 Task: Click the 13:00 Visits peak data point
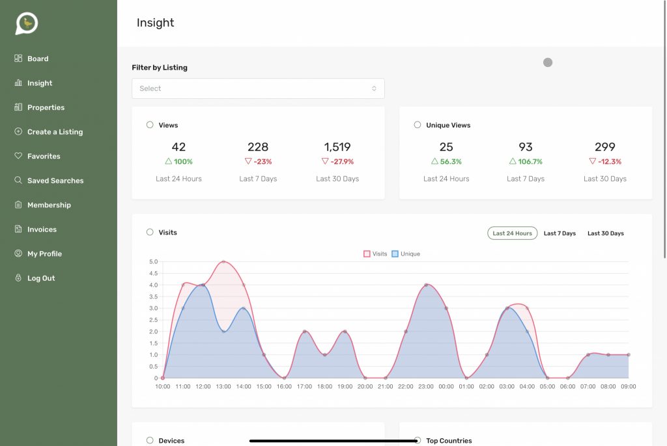(x=223, y=262)
